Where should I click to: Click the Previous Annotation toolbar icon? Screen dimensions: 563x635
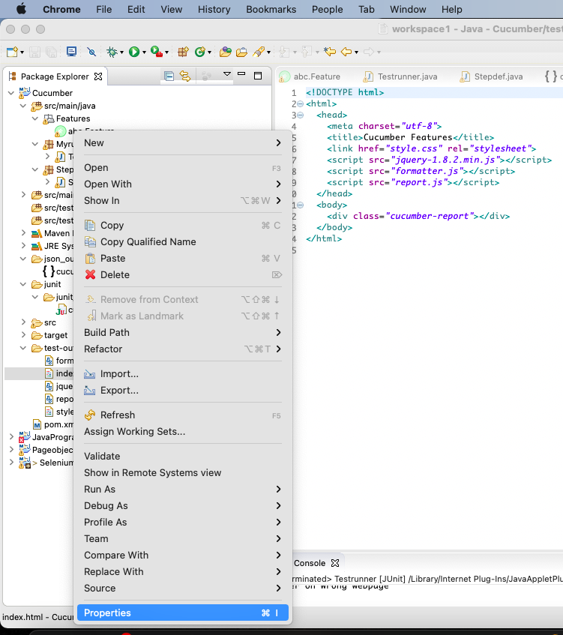coord(307,52)
